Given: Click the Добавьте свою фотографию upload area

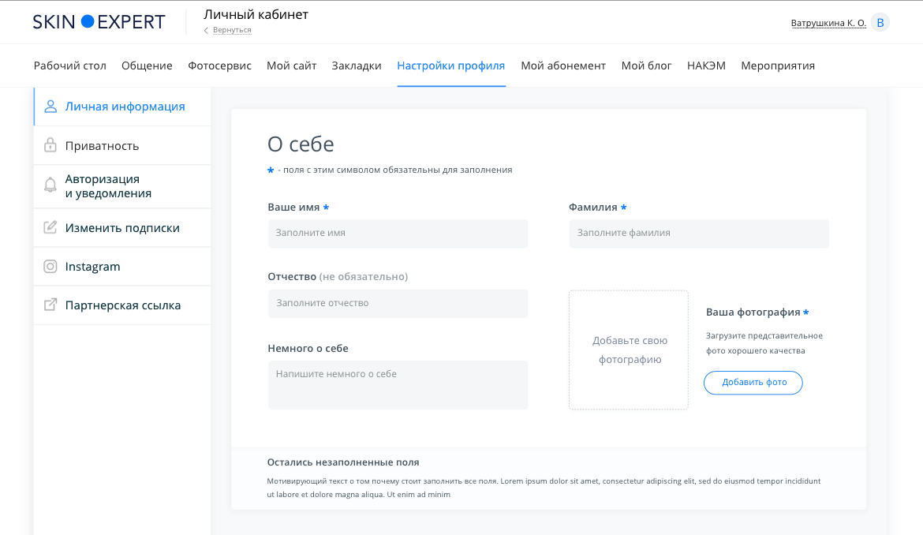Looking at the screenshot, I should point(629,350).
